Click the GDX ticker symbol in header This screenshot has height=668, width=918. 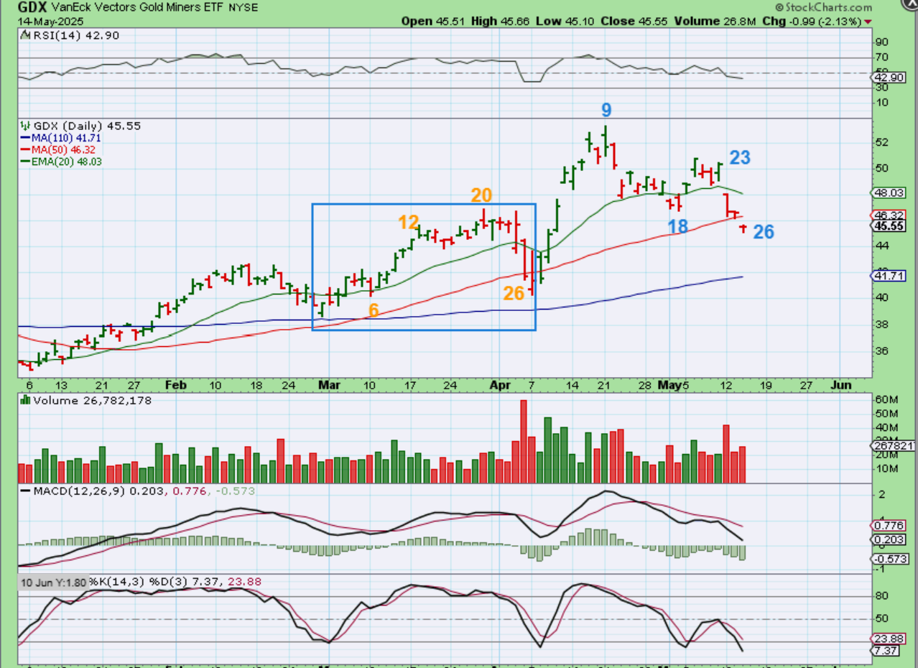tap(33, 8)
